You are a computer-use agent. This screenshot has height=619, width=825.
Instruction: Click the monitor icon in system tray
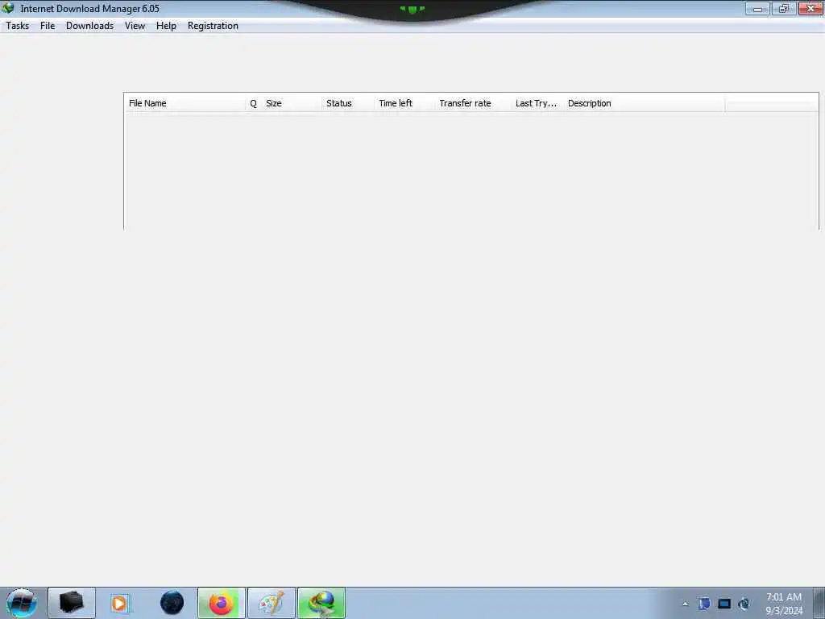pyautogui.click(x=724, y=604)
